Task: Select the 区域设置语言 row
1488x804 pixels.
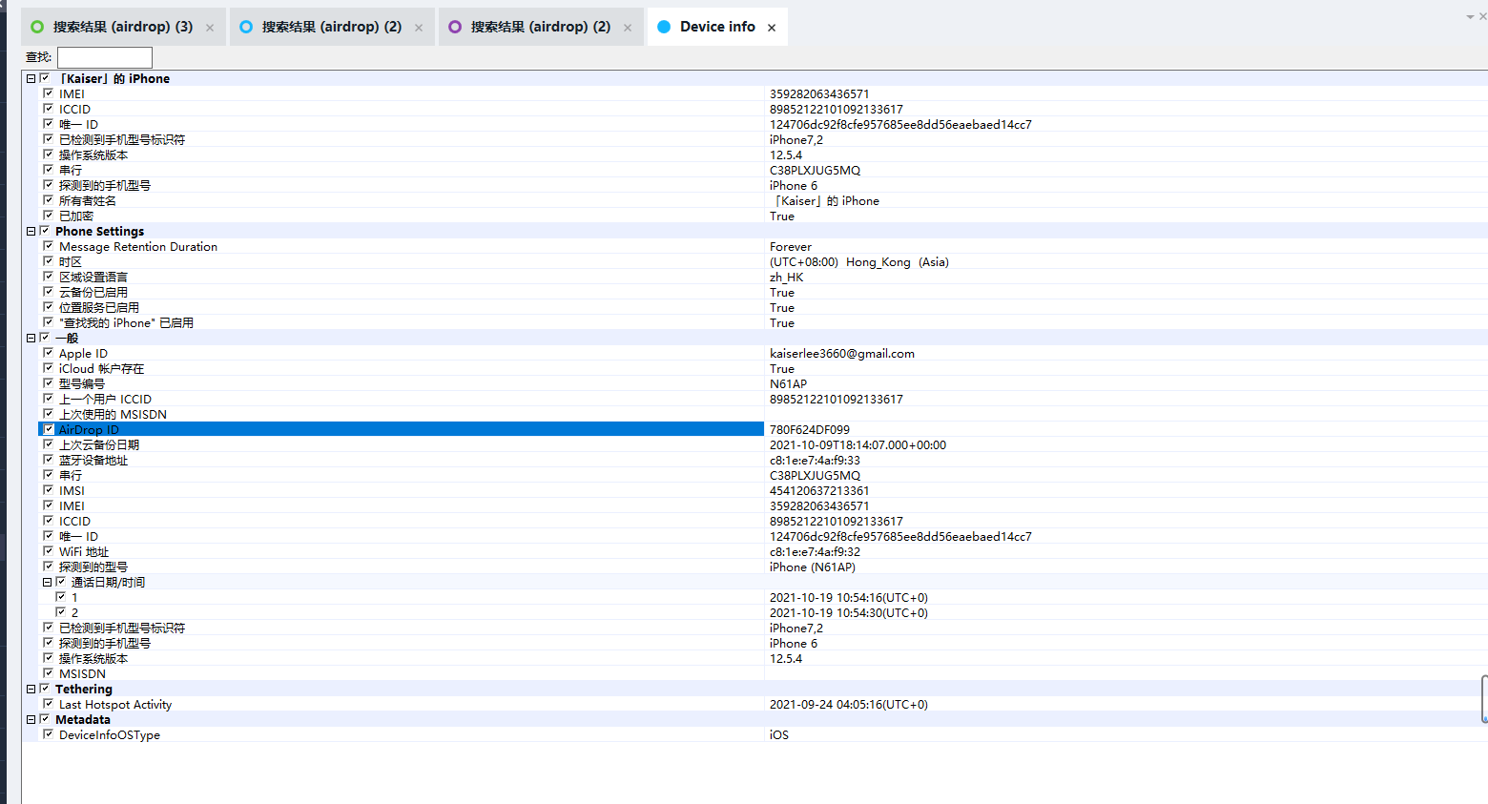Action: pyautogui.click(x=763, y=277)
